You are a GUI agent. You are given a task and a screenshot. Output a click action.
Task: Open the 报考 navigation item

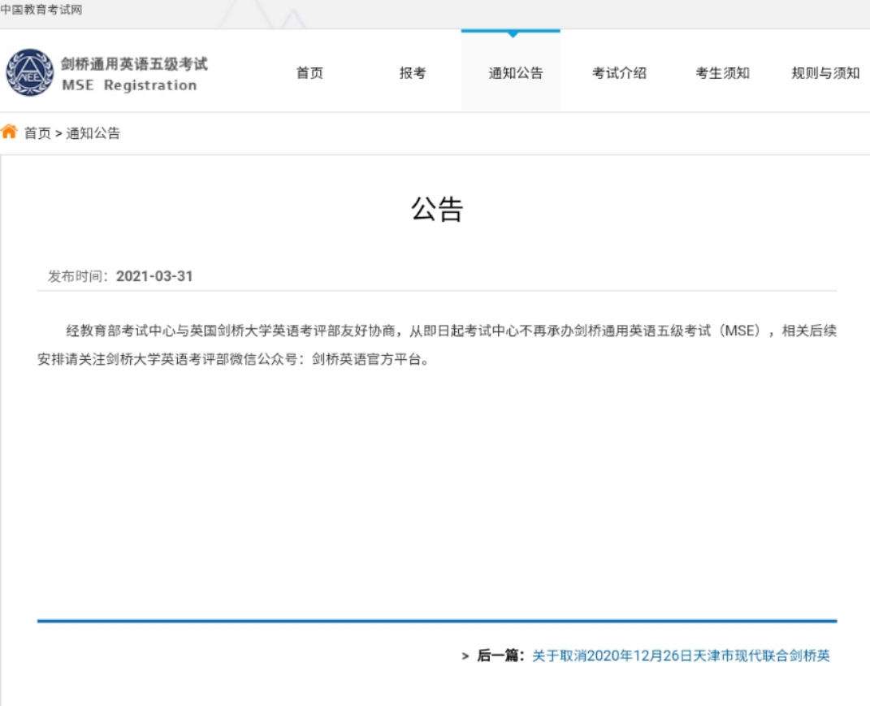413,73
